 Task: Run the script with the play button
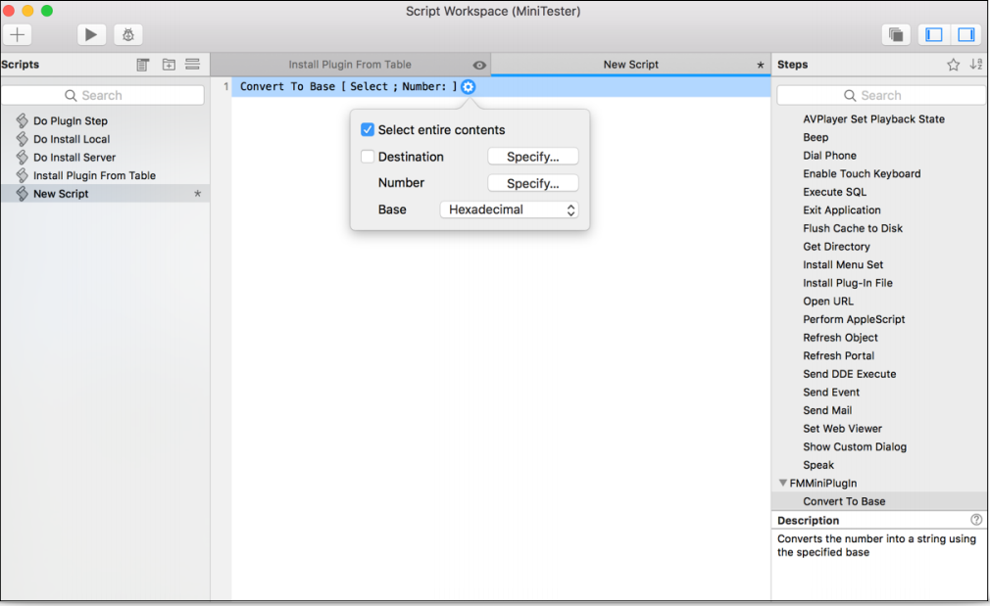[91, 34]
